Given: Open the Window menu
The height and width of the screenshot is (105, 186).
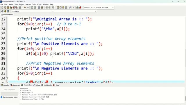Looking at the screenshot, I should pos(46,4).
